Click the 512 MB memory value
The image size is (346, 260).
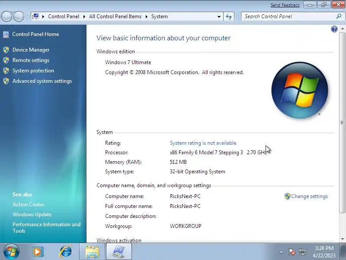click(178, 162)
